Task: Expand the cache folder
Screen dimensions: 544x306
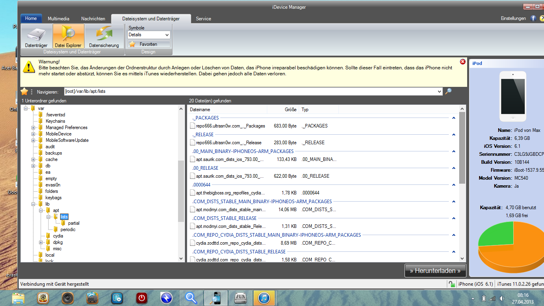Action: pos(33,159)
